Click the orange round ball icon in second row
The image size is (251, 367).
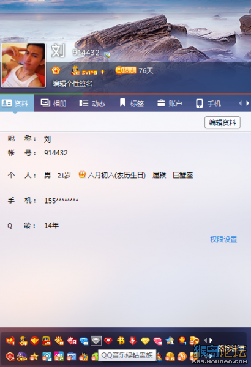click(182, 357)
